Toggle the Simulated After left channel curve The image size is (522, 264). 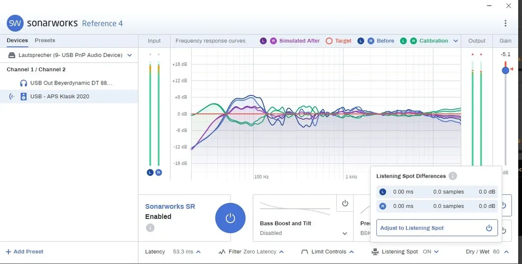pyautogui.click(x=263, y=41)
